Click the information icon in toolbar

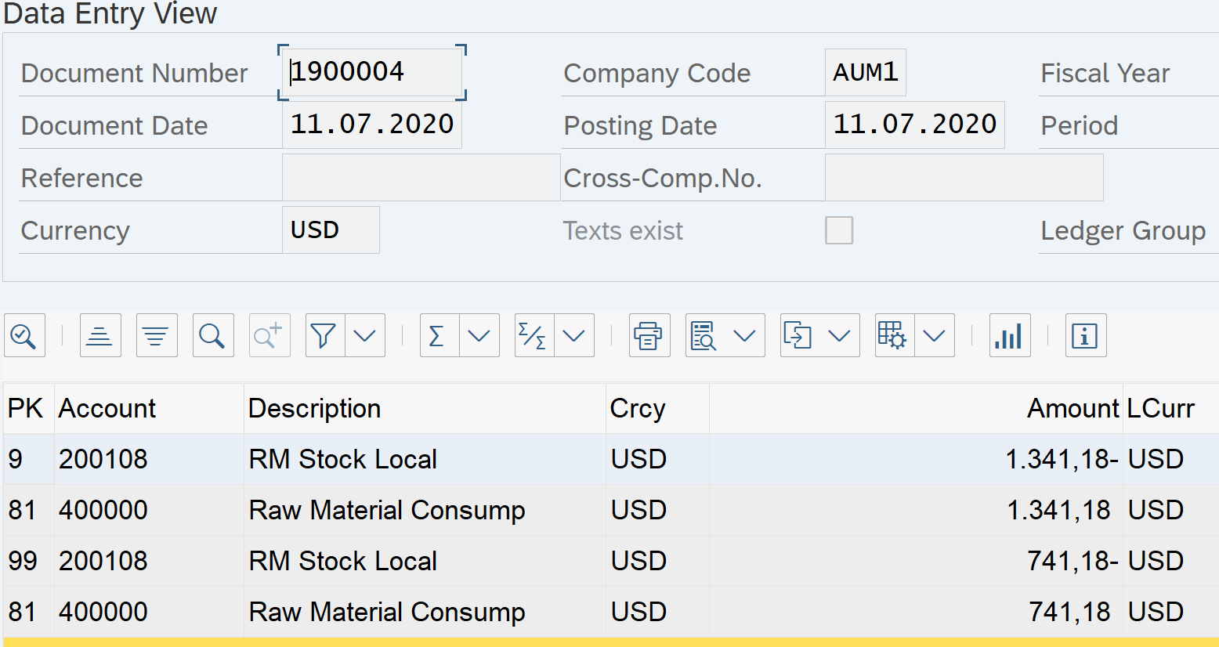tap(1085, 336)
